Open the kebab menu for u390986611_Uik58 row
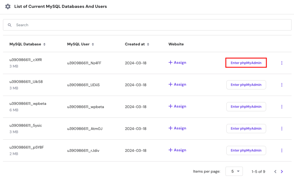This screenshot has height=181, width=294. point(282,85)
